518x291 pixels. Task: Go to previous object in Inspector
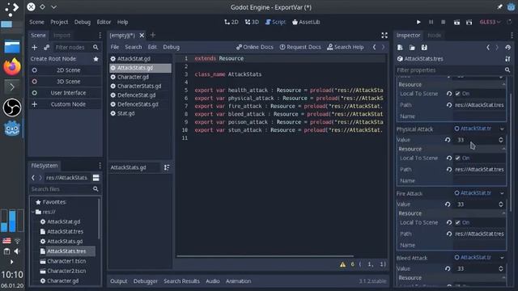point(488,48)
